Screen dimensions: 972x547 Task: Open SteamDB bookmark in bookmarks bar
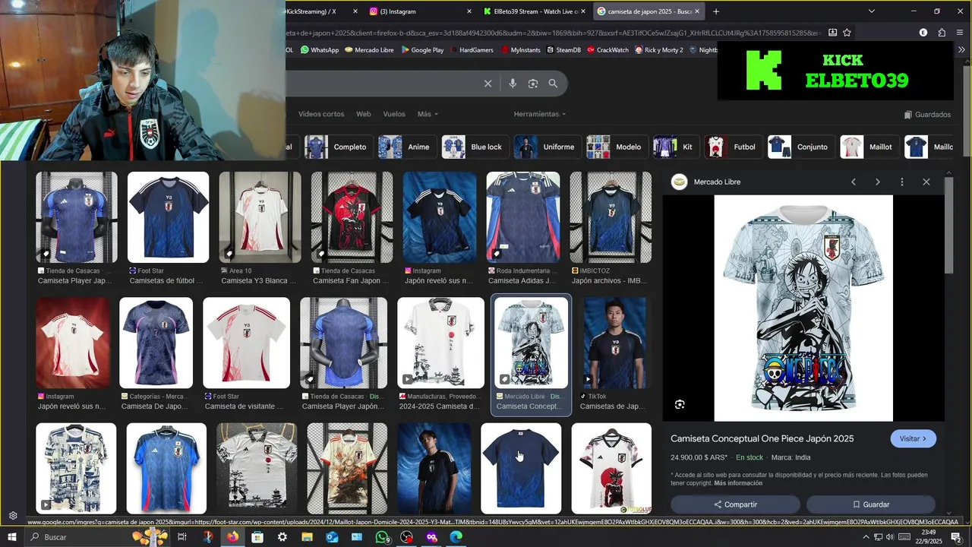pos(563,50)
